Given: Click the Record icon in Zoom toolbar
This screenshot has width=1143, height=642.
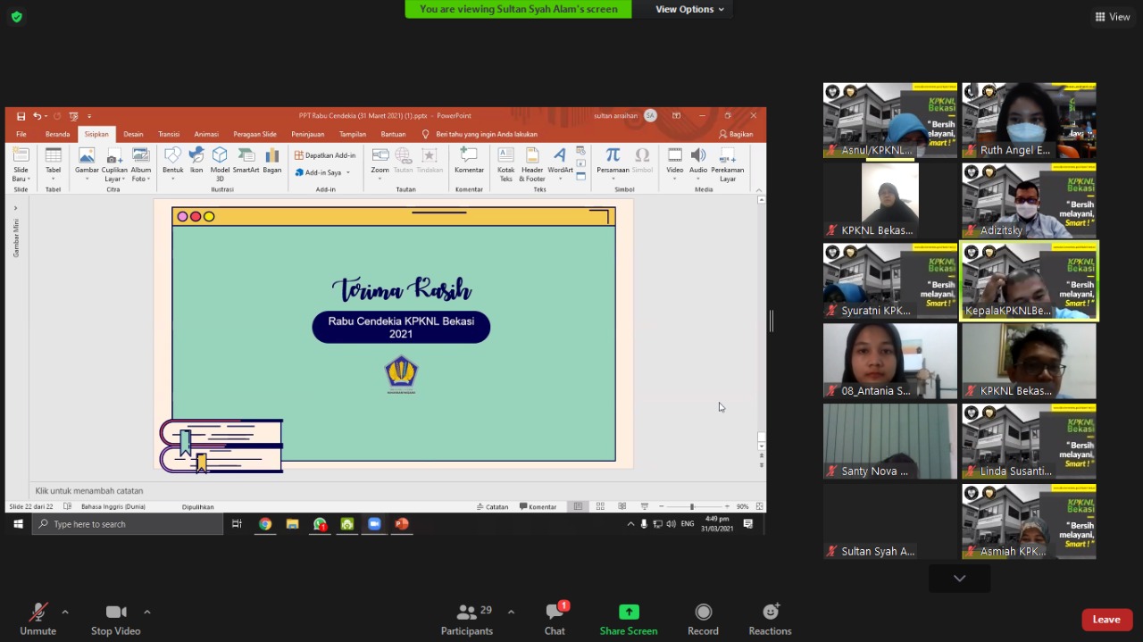Looking at the screenshot, I should (x=703, y=613).
